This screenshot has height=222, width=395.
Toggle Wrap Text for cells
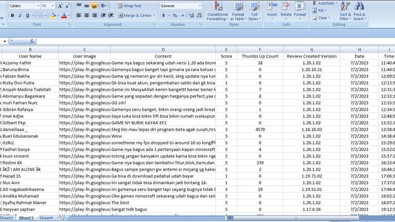click(x=129, y=6)
